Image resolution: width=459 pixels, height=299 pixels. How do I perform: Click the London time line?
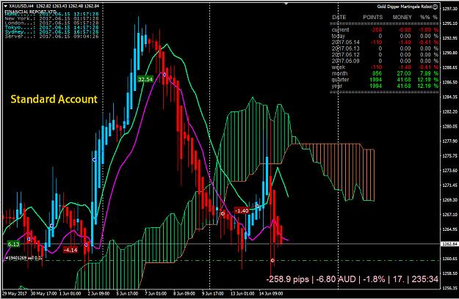(52, 23)
